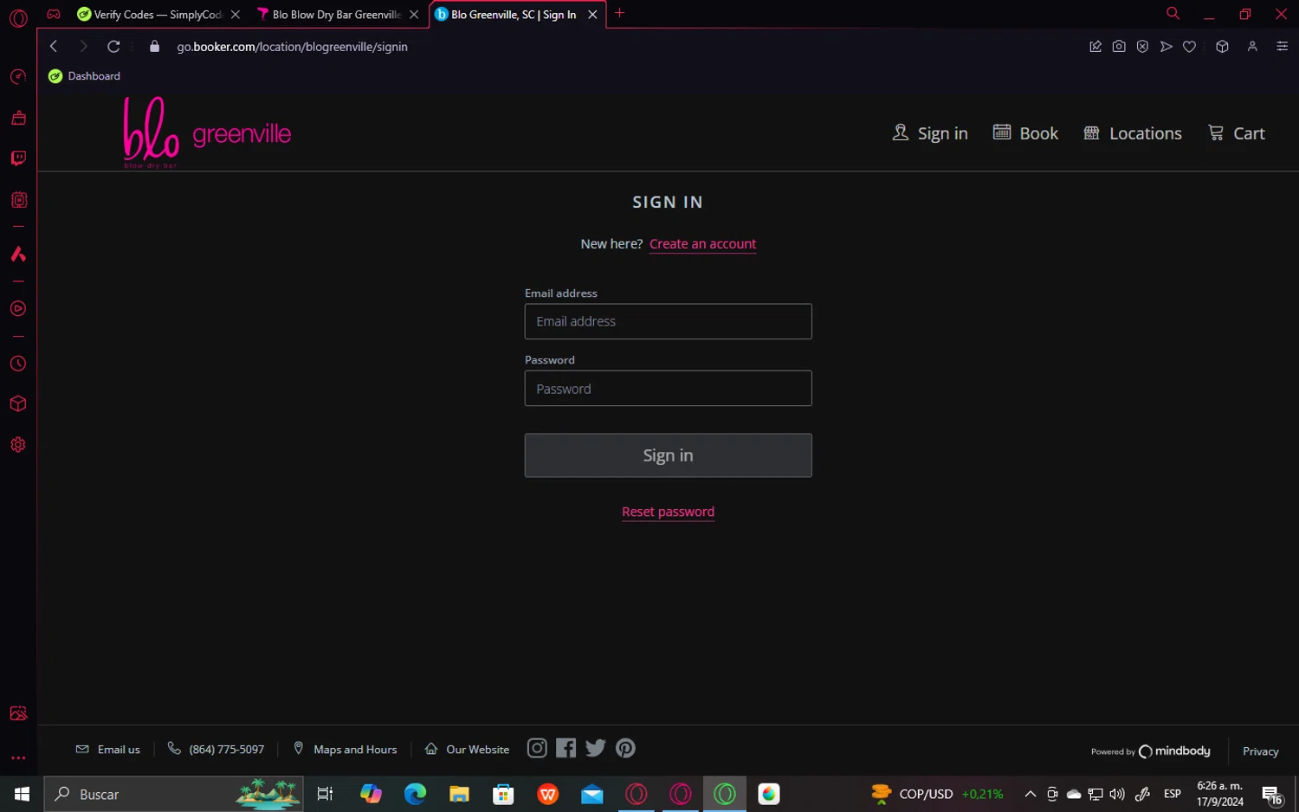Open Settings gear in the sidebar

tap(18, 445)
